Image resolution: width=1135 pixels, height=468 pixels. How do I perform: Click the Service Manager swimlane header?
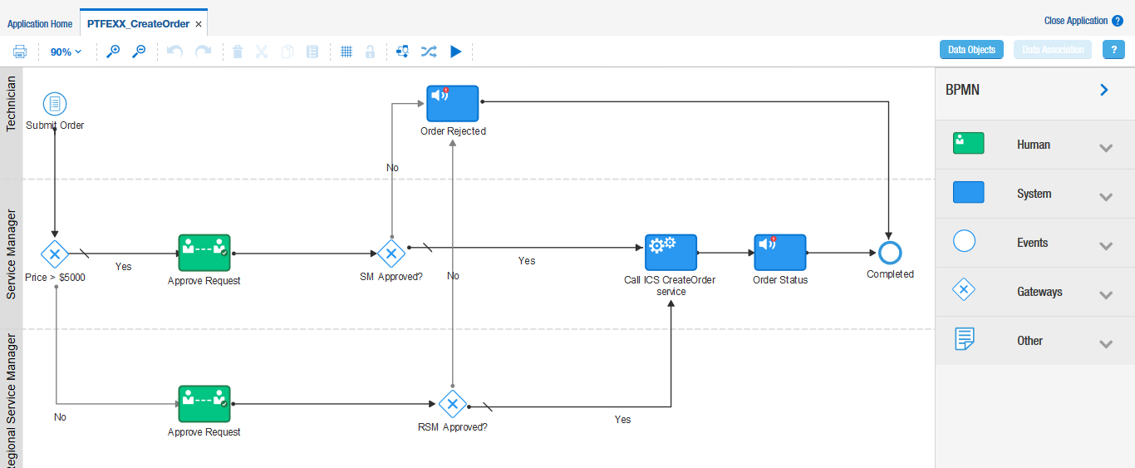[x=12, y=254]
